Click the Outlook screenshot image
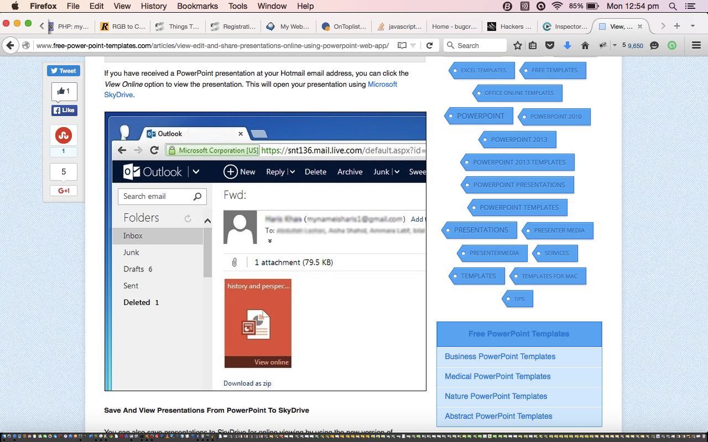Viewport: 708px width, 442px height. click(265, 251)
